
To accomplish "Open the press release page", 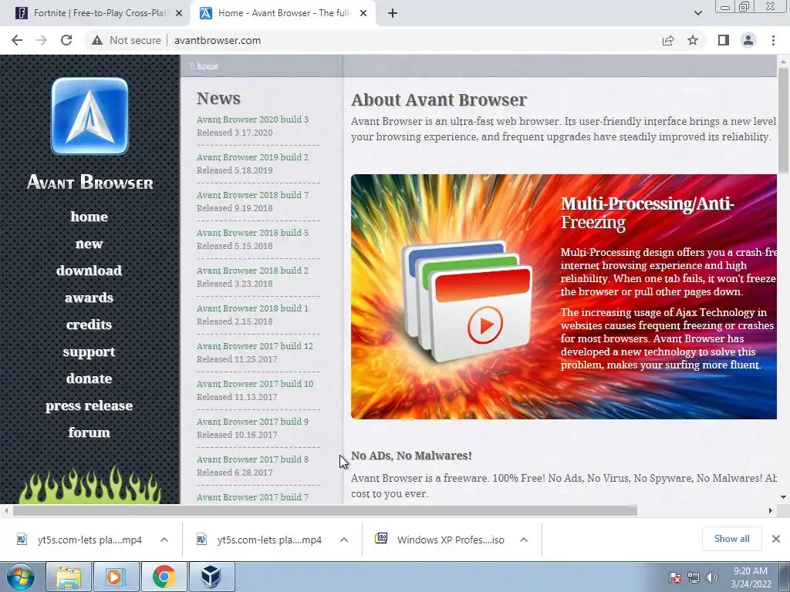I will (89, 405).
